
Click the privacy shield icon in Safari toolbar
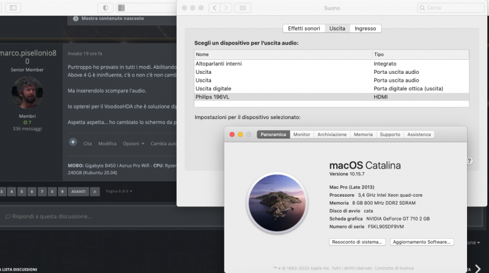106,7
